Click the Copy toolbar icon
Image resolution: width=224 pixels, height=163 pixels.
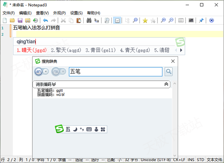71,20
